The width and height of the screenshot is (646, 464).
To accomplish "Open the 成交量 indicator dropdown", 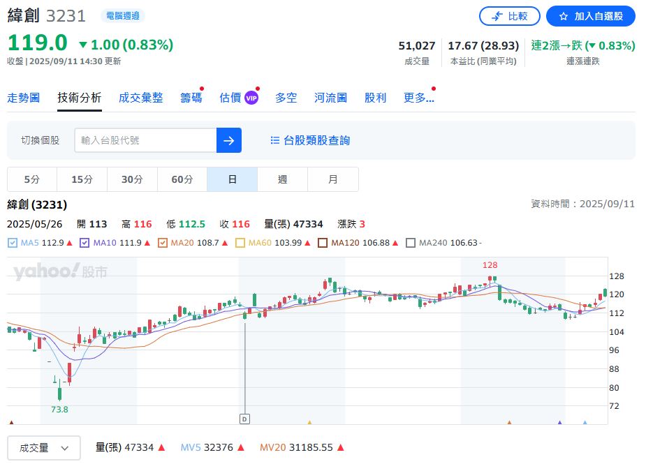I will [44, 448].
